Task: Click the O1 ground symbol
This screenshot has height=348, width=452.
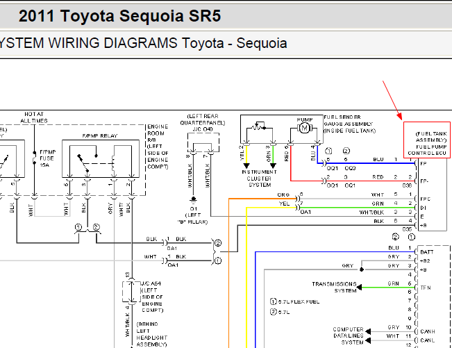Action: click(193, 199)
